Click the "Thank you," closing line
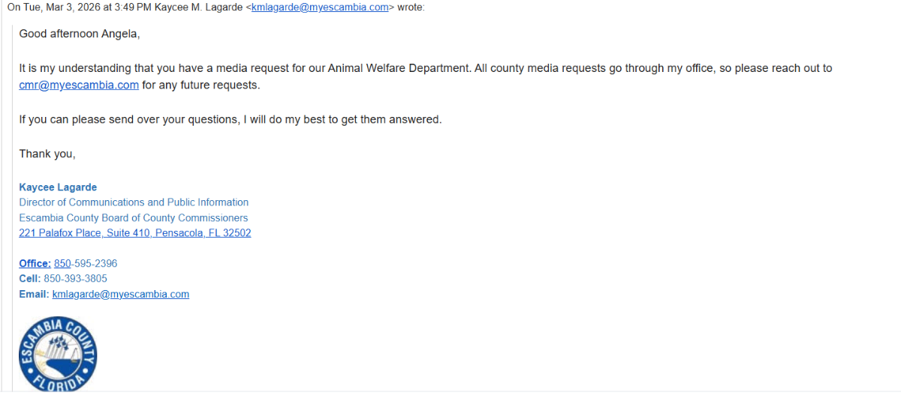This screenshot has height=404, width=901. tap(47, 154)
